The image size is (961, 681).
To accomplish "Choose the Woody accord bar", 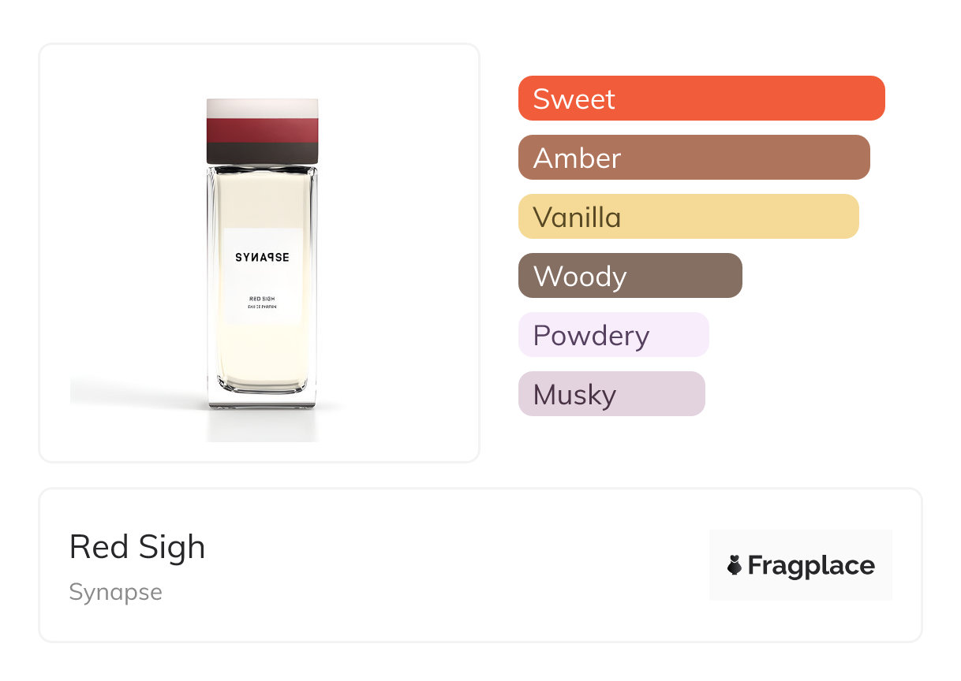I will (x=630, y=276).
